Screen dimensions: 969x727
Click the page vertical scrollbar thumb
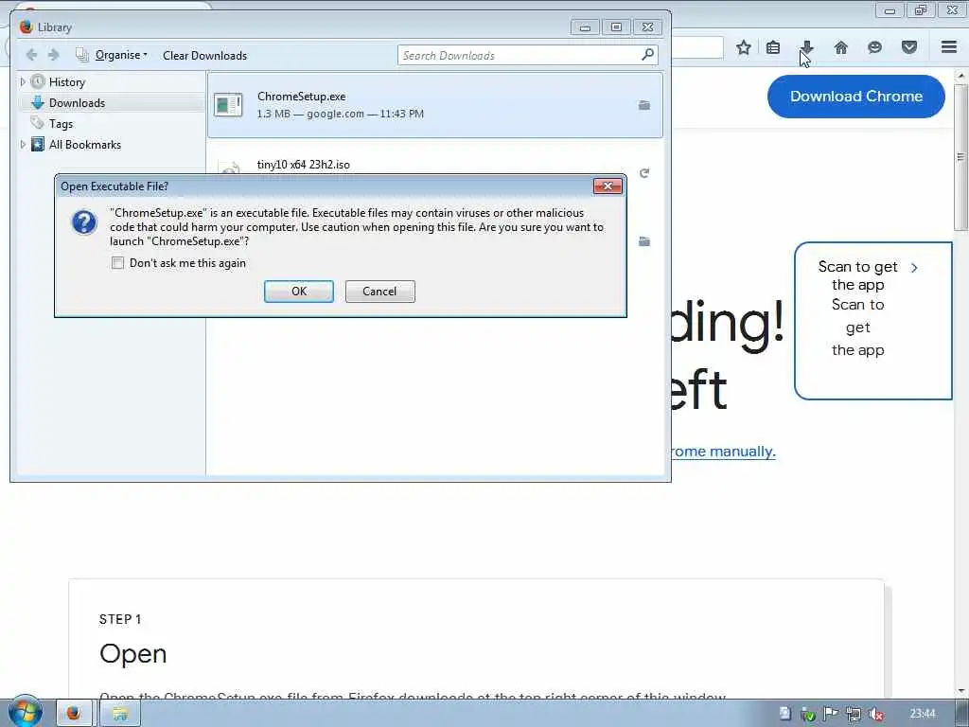point(961,158)
